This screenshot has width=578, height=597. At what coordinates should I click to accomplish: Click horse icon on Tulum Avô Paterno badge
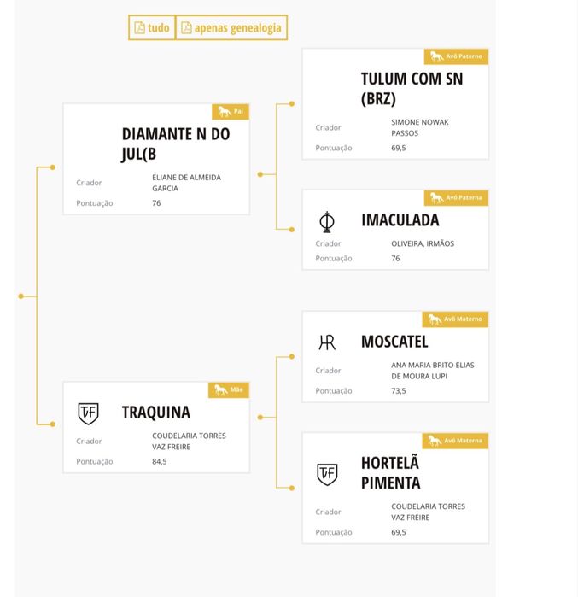click(x=436, y=56)
